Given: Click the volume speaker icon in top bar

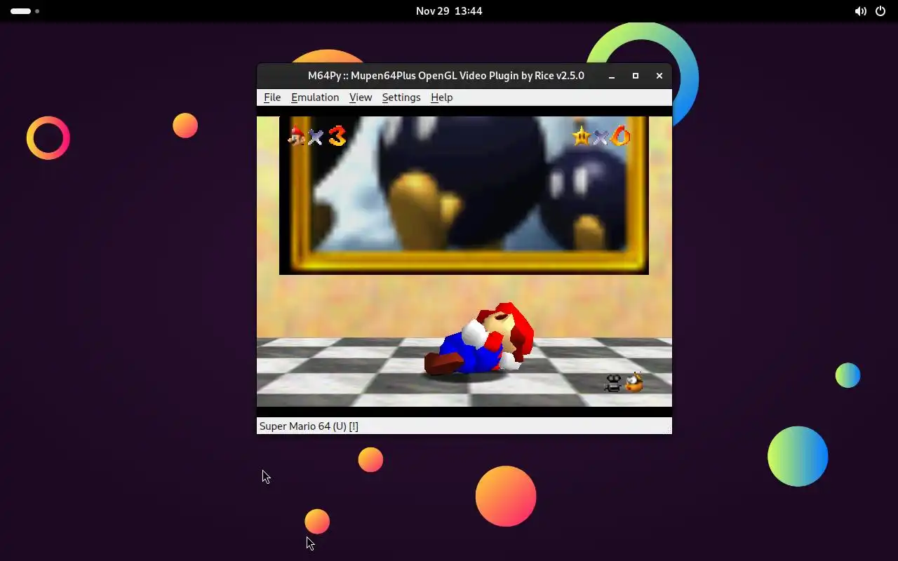Looking at the screenshot, I should 860,11.
